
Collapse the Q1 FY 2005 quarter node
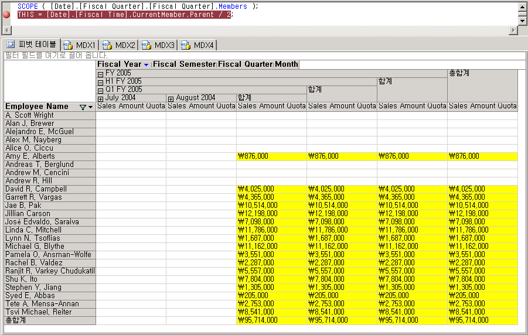point(100,90)
